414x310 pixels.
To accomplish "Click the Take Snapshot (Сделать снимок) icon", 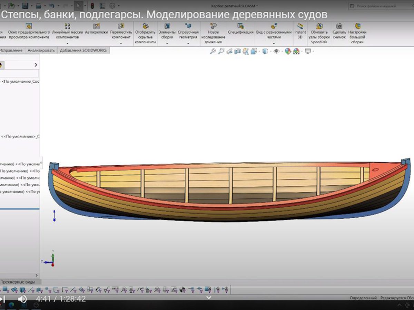I will coord(339,26).
